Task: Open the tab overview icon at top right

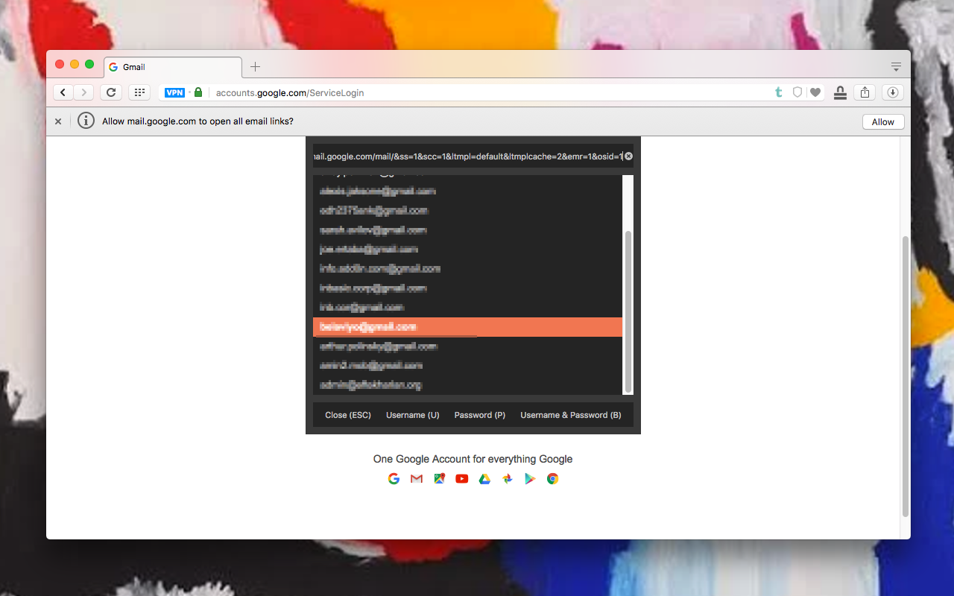Action: (896, 66)
